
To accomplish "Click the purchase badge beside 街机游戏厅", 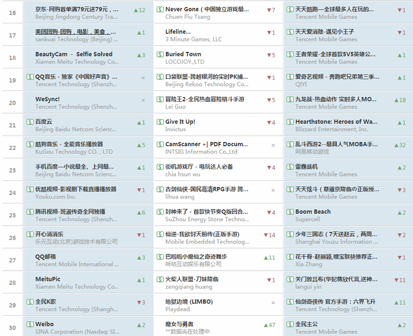I will click(x=160, y=167).
